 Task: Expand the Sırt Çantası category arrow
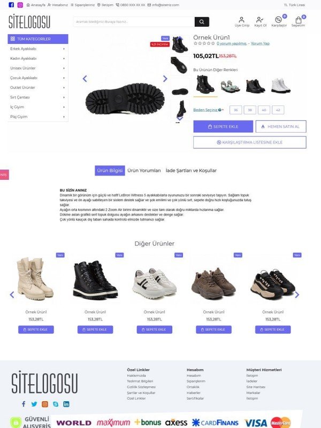(64, 97)
